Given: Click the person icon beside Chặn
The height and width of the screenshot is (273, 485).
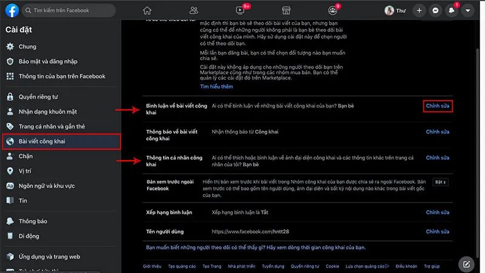Looking at the screenshot, I should pos(10,156).
